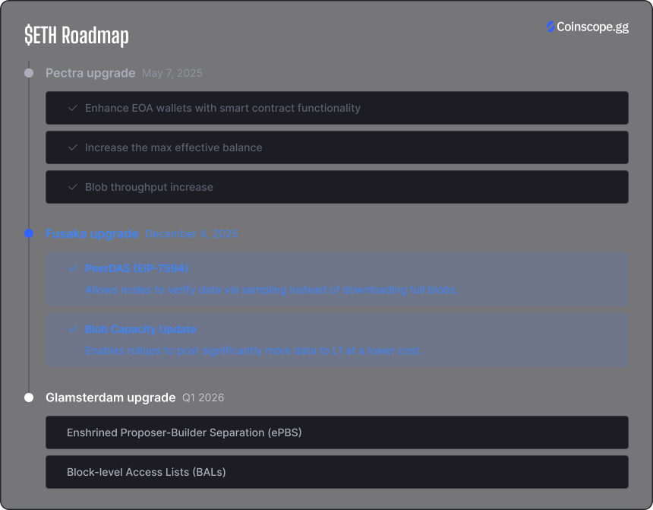
Task: Open the Pectra upgrade heading
Action: (x=90, y=73)
